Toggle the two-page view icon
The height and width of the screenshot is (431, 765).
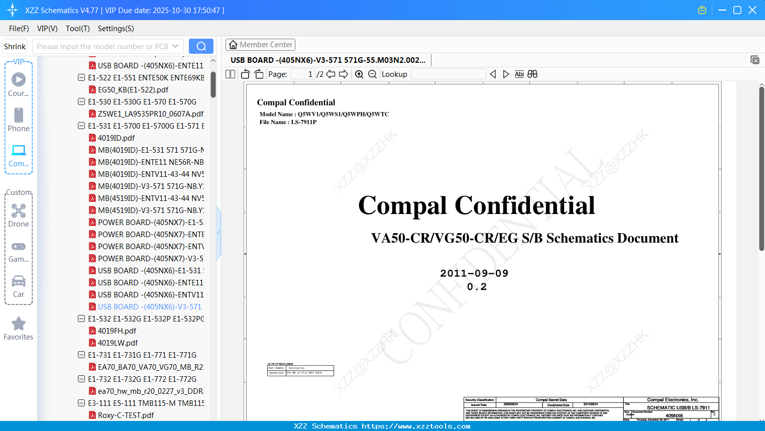click(231, 74)
